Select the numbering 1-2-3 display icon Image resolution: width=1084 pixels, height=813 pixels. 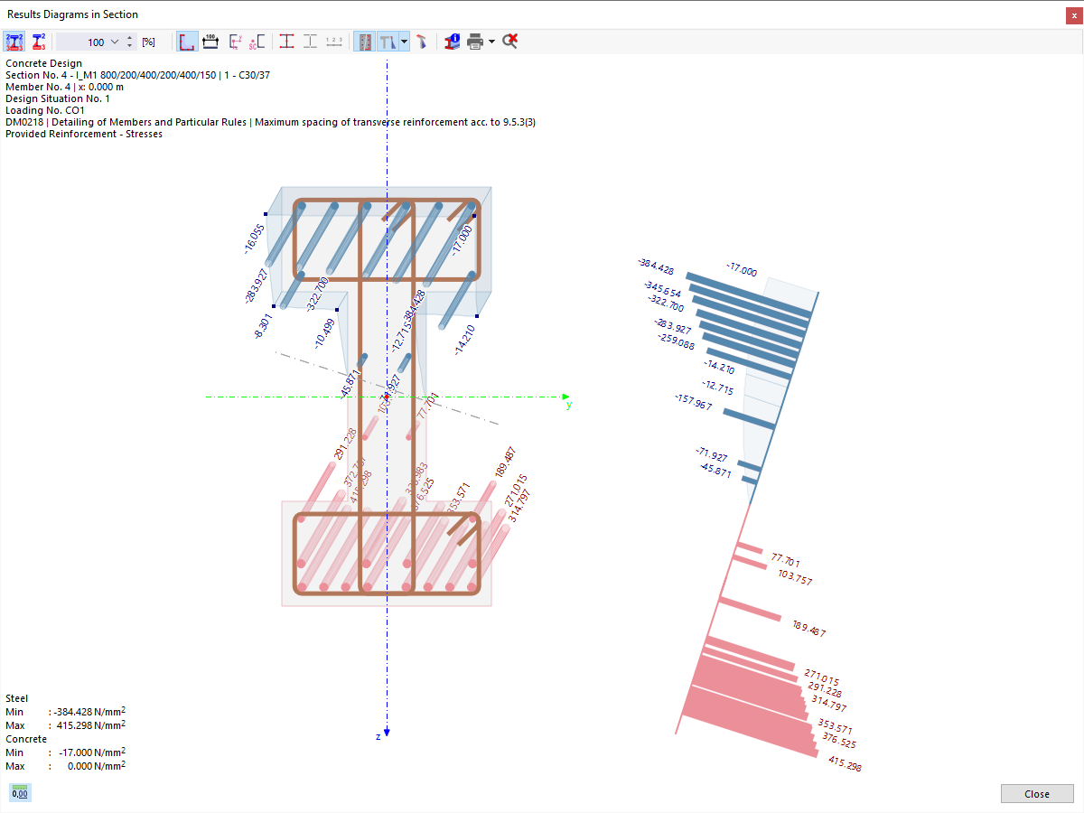[x=333, y=41]
